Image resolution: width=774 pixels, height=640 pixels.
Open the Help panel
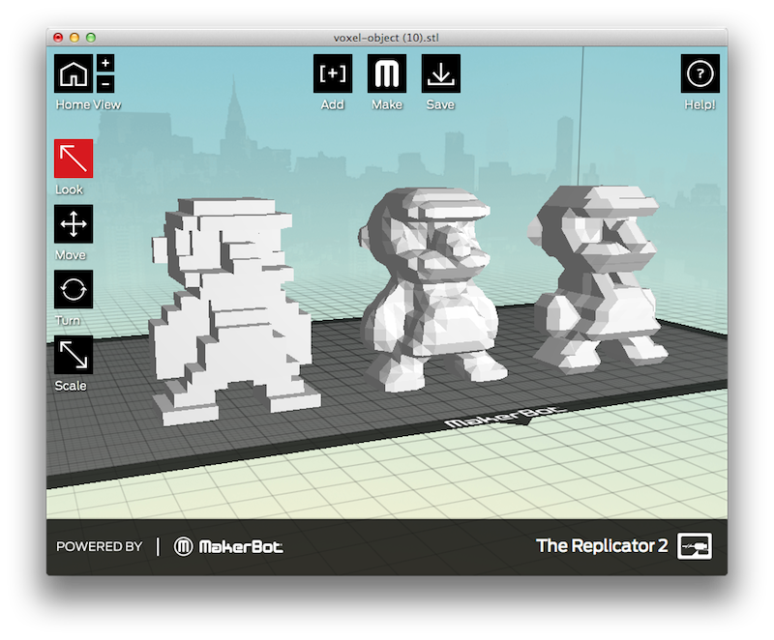coord(699,75)
